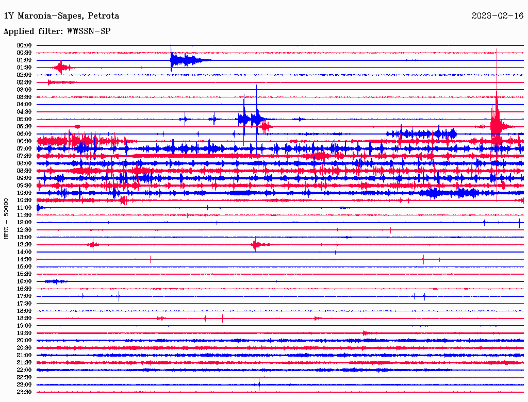Click the 02:30 time label
Image resolution: width=528 pixels, height=402 pixels.
24,82
